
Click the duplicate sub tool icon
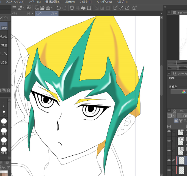click(x=4, y=90)
